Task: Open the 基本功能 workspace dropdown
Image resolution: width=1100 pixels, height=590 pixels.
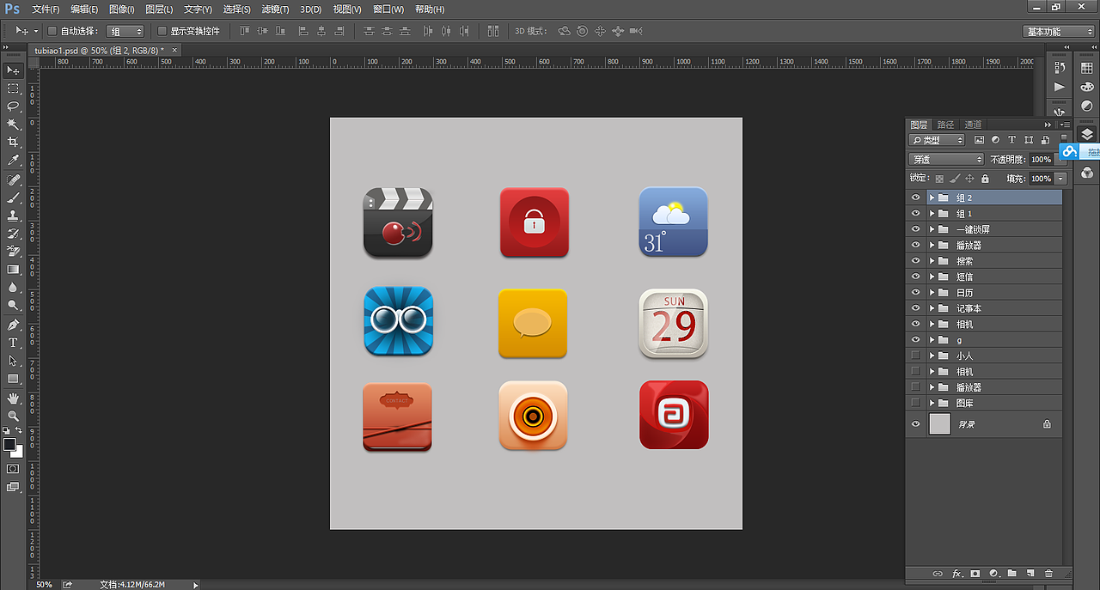Action: [1060, 31]
